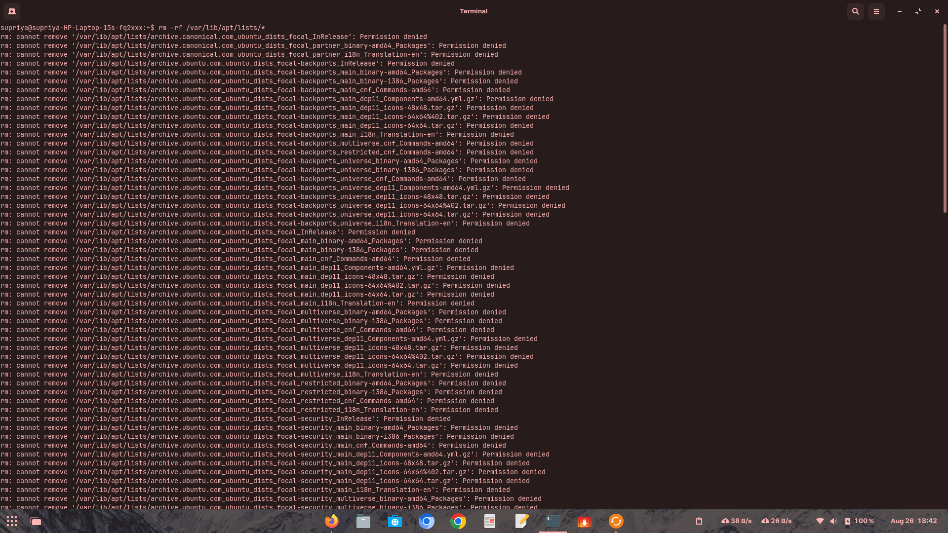Click line 'focal-security_main_i18n_Translation-en'

[x=255, y=490]
